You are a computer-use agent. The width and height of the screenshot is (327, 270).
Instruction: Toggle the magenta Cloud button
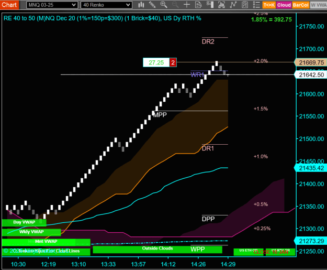click(x=284, y=5)
